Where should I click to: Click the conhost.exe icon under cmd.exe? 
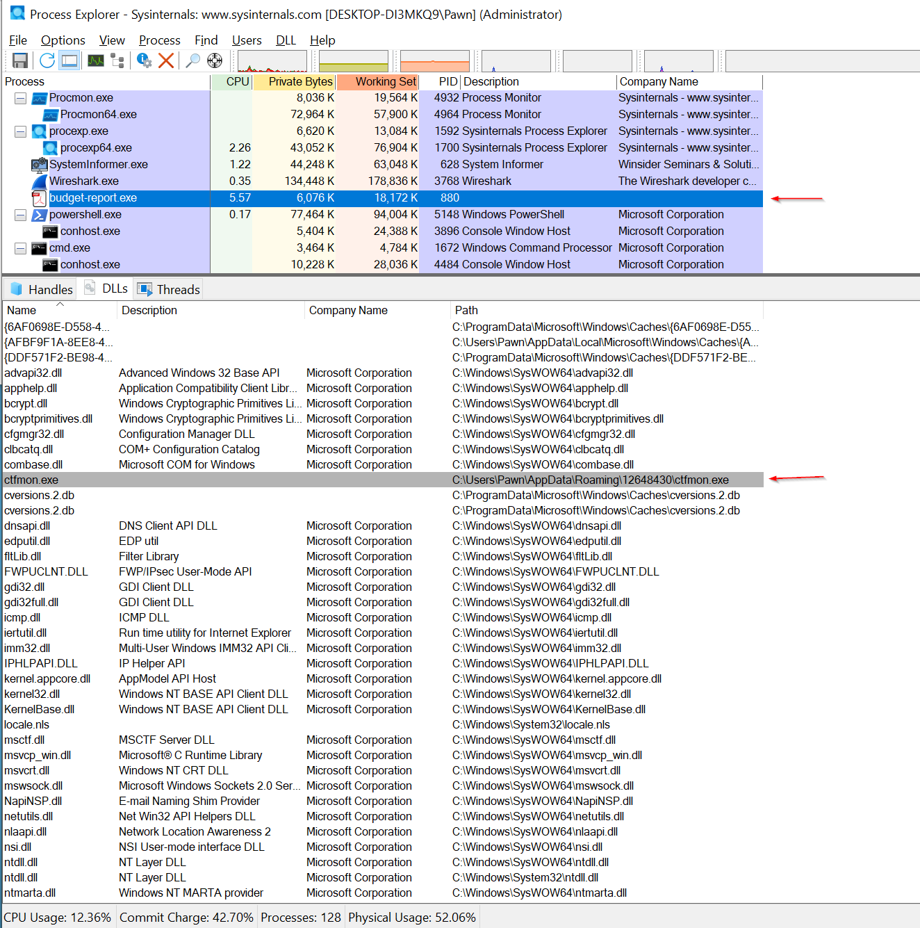point(51,265)
